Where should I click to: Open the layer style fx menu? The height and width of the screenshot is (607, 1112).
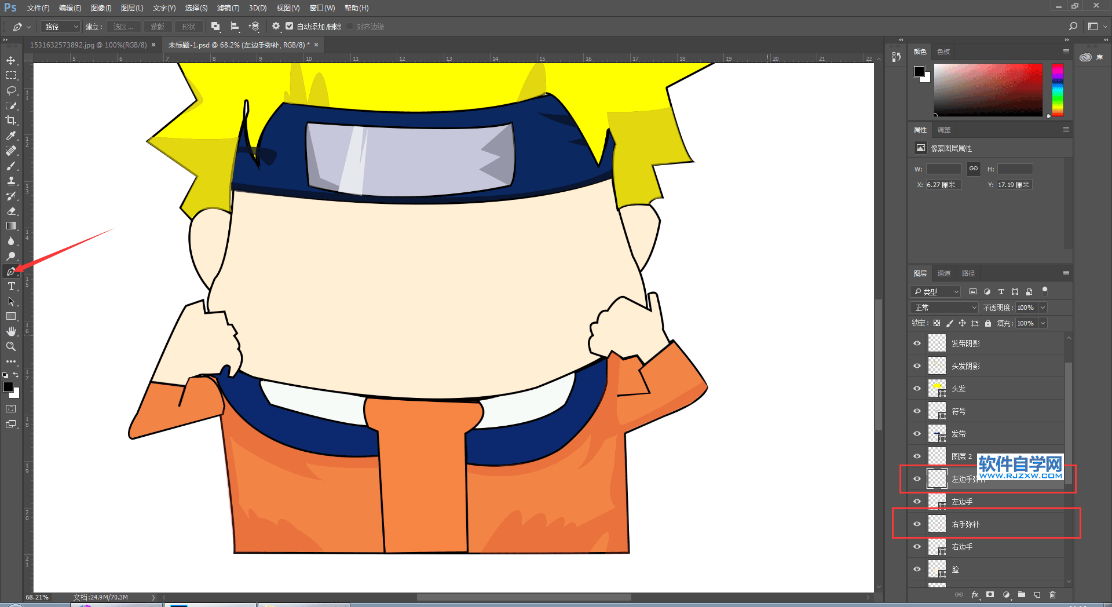(x=975, y=595)
